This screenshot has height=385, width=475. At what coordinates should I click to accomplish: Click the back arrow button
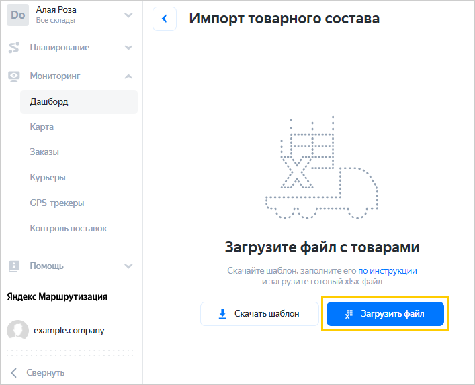coord(165,19)
